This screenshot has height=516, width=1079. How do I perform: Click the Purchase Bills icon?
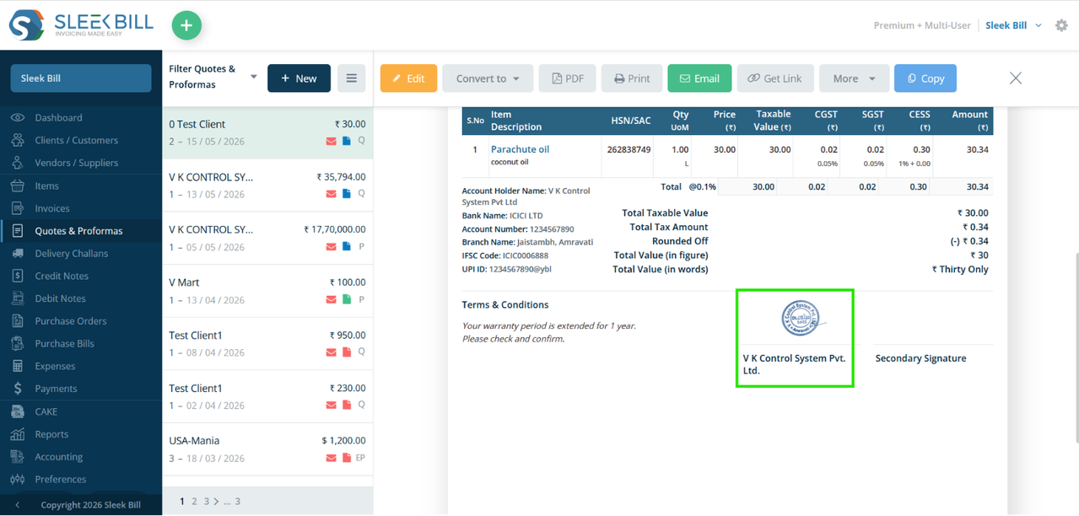[x=18, y=343]
